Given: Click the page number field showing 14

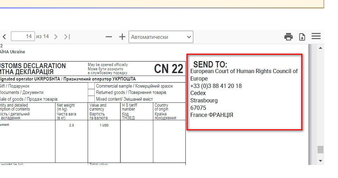Looking at the screenshot, I should 22,36.
